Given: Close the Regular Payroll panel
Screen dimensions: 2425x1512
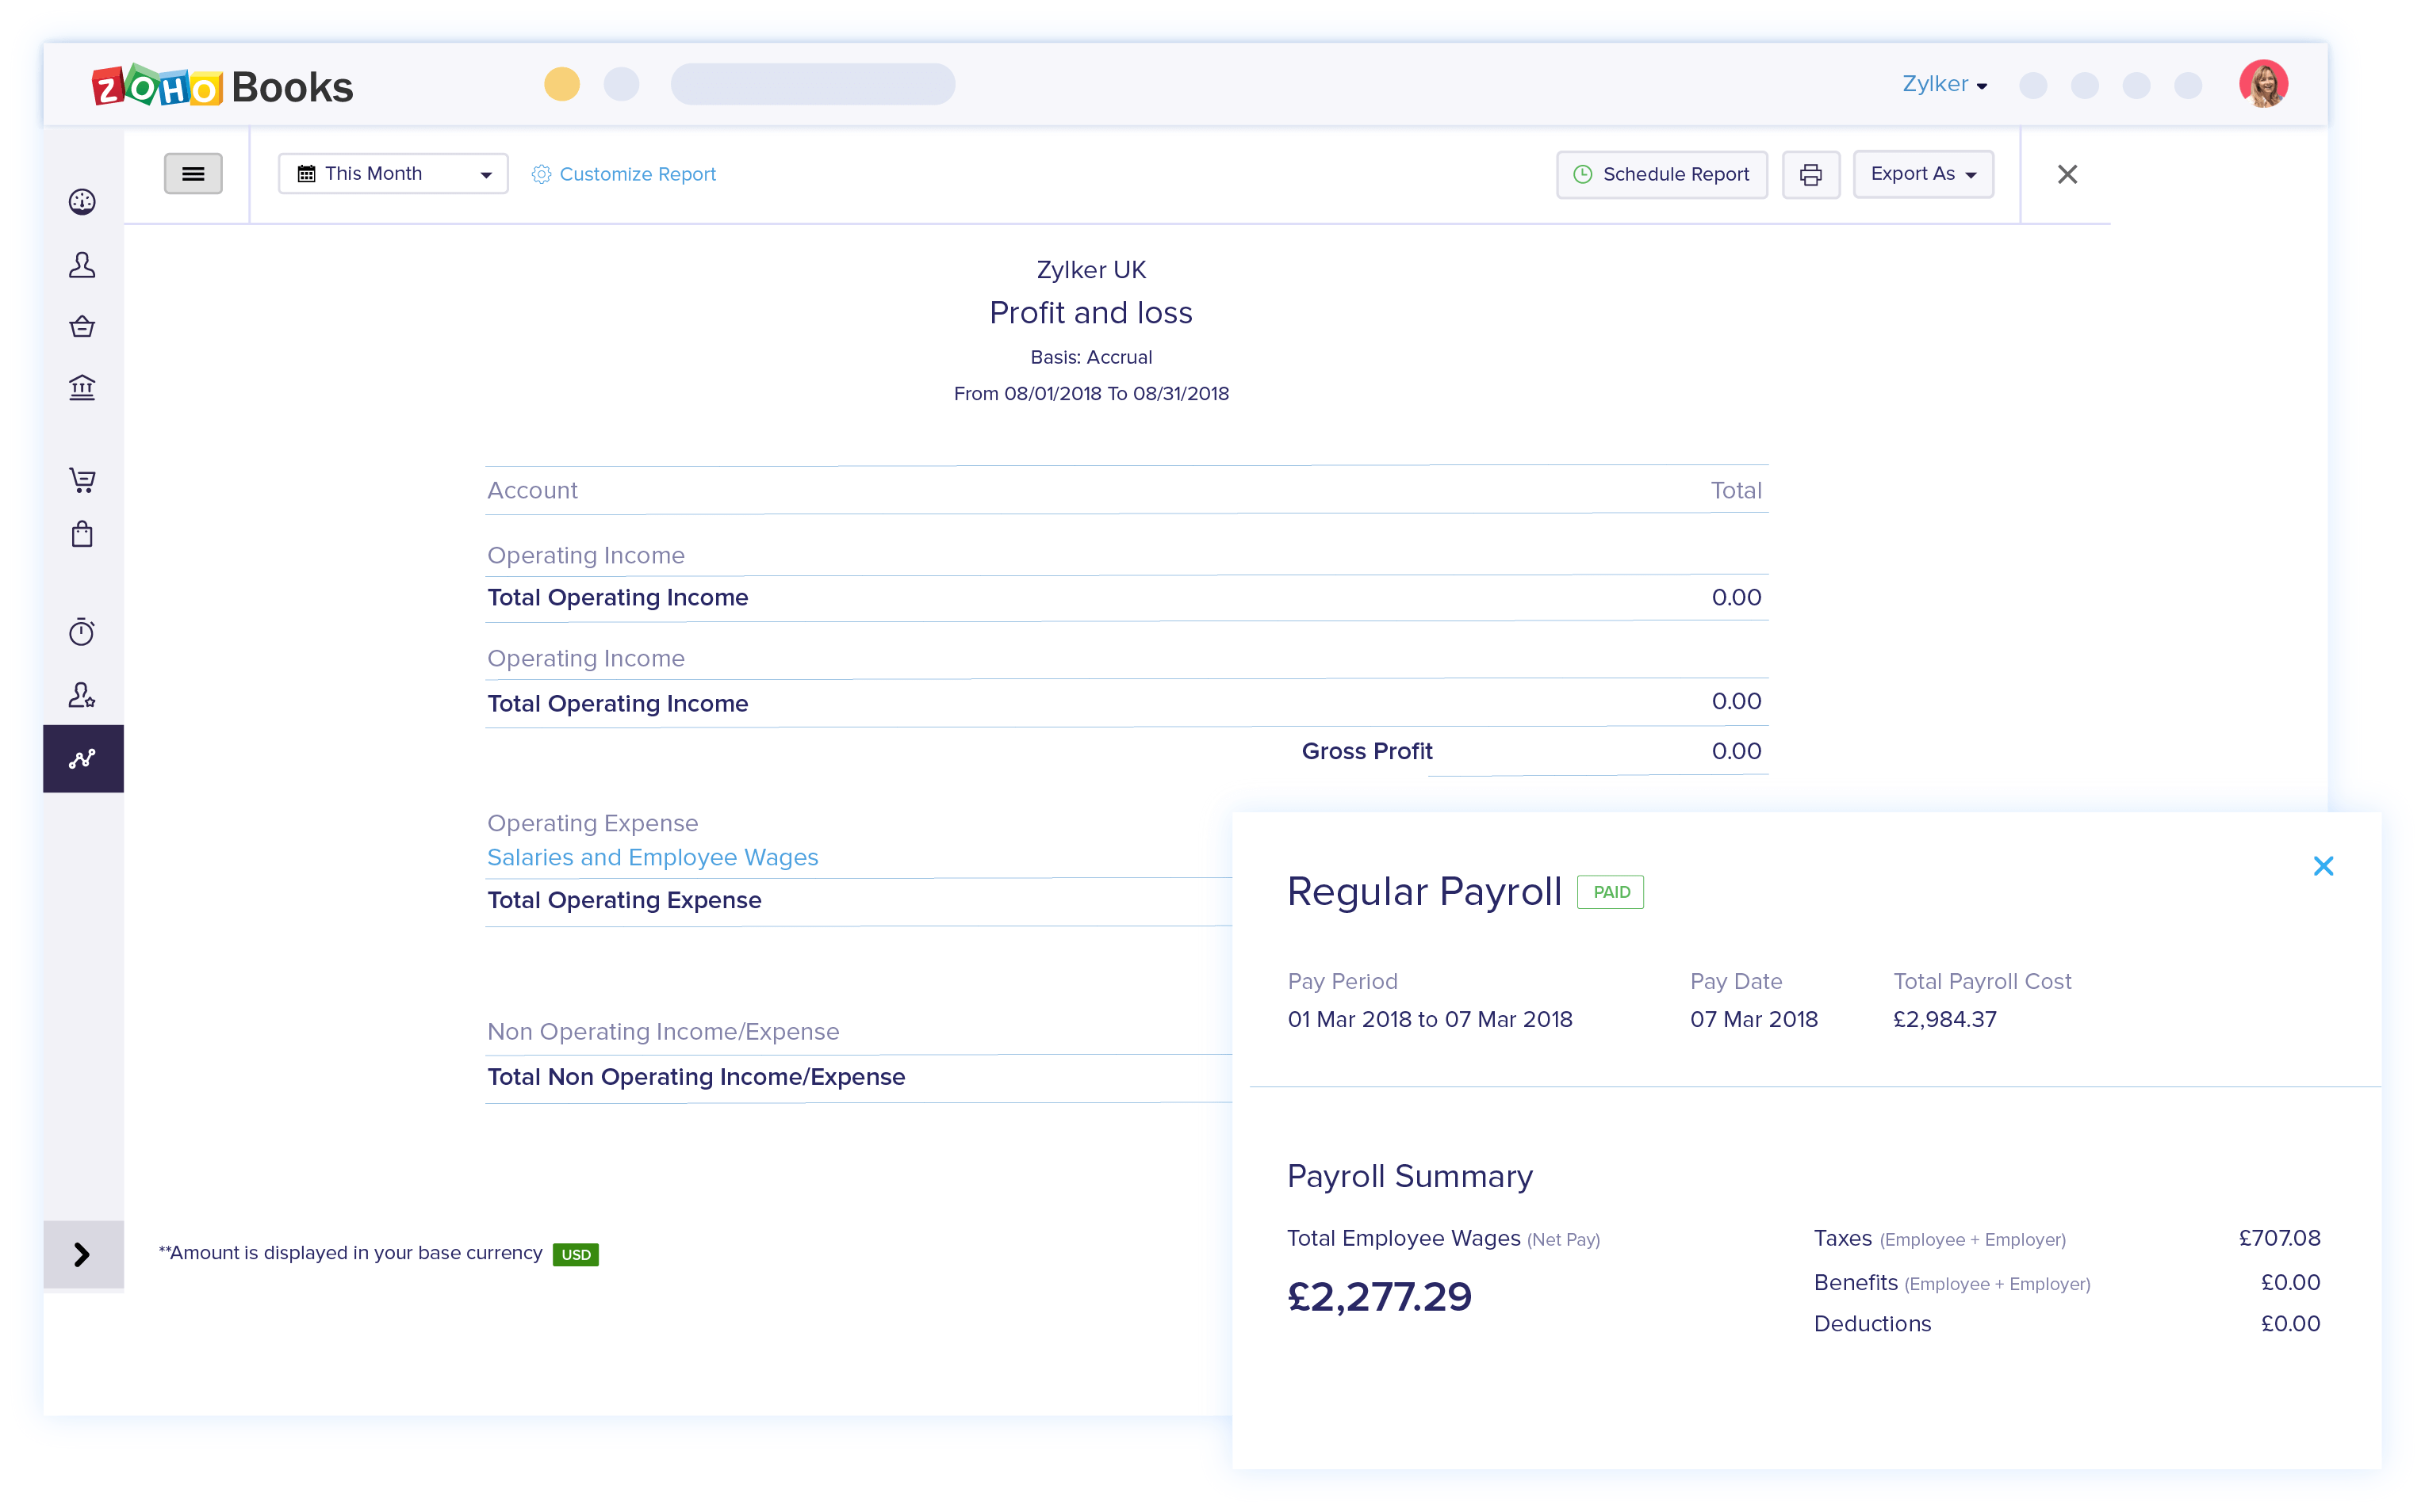Looking at the screenshot, I should pos(2323,866).
